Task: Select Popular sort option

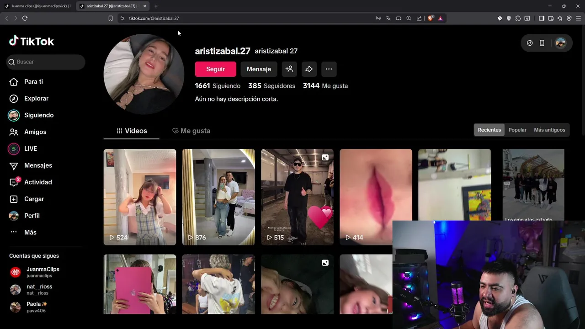Action: tap(517, 130)
